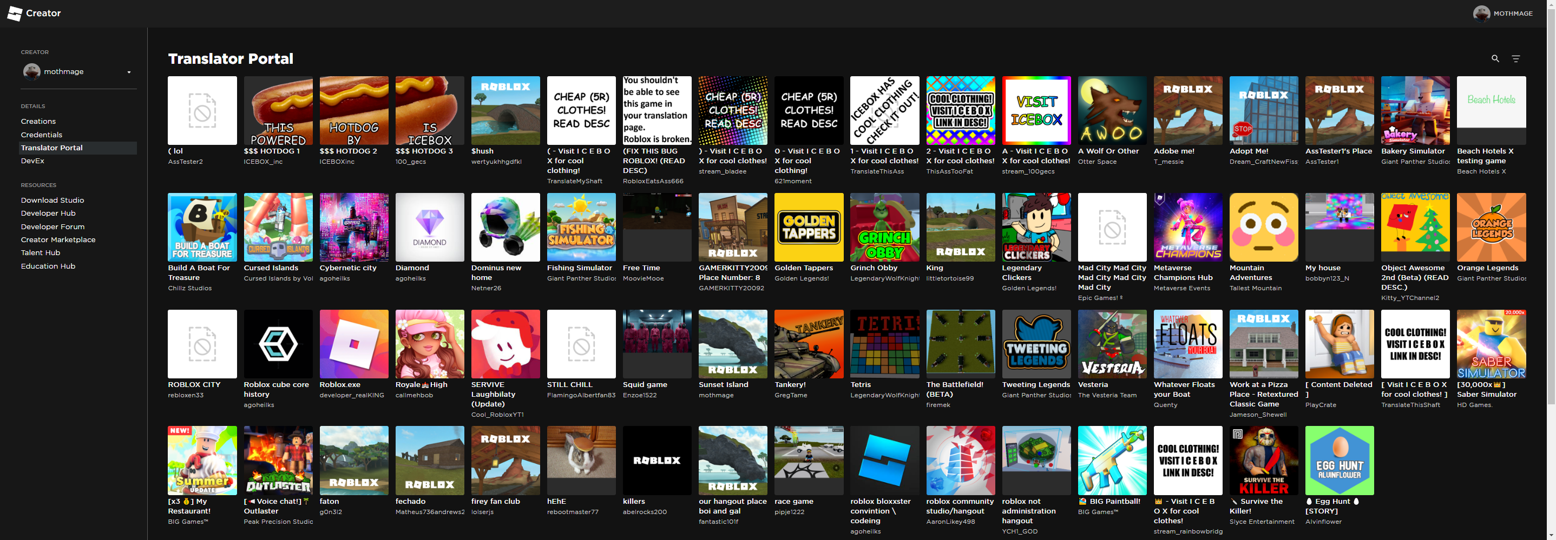
Task: Select the Whatever Floats your Boat thumbnail
Action: point(1188,344)
